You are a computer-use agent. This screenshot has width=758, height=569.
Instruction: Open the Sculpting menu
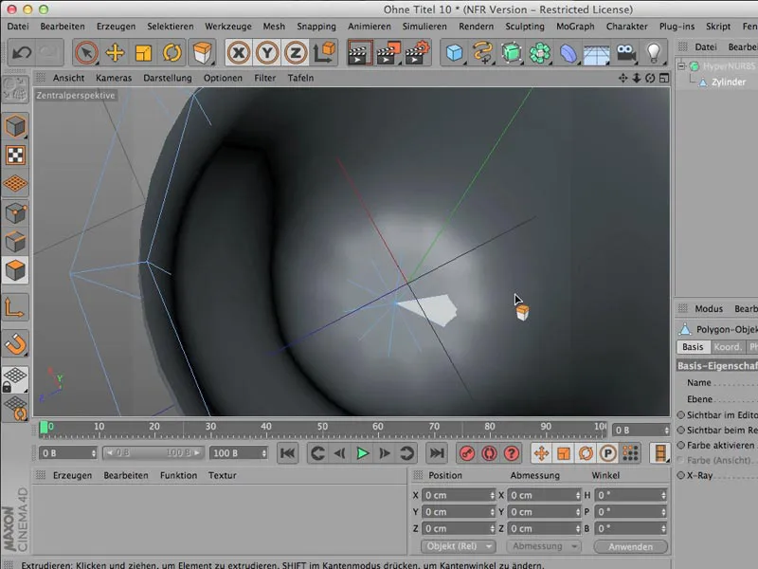tap(525, 27)
